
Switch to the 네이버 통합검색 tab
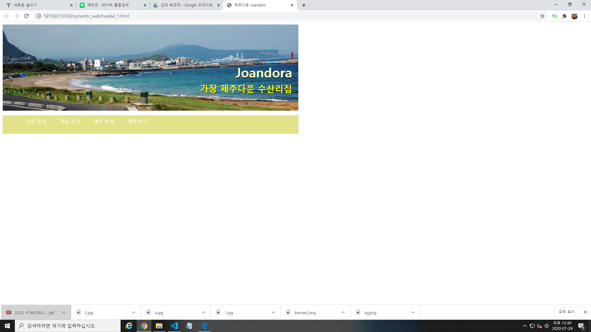pos(108,5)
